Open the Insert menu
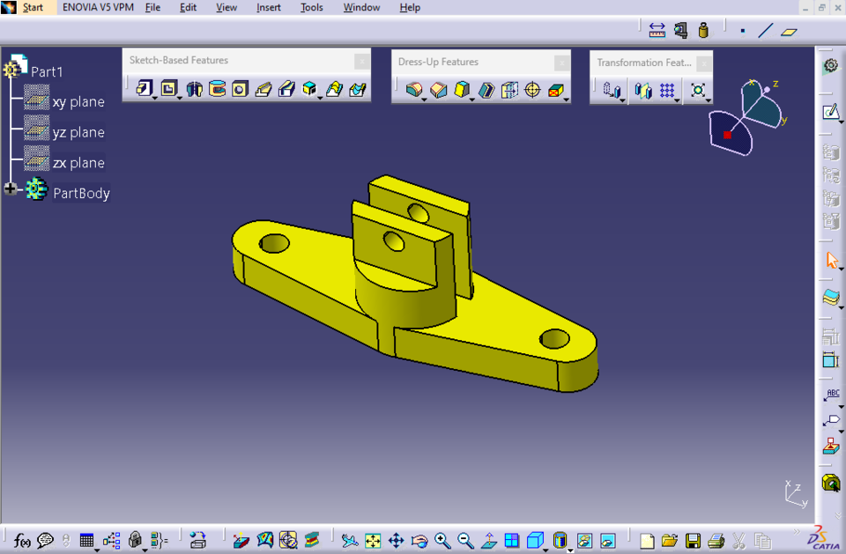This screenshot has width=846, height=554. 268,7
